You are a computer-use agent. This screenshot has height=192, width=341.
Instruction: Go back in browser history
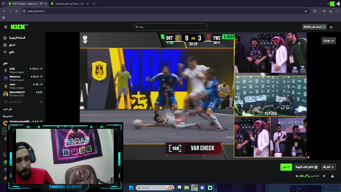(4, 11)
